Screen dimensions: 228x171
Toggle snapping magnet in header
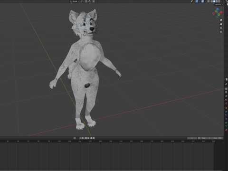86,1
